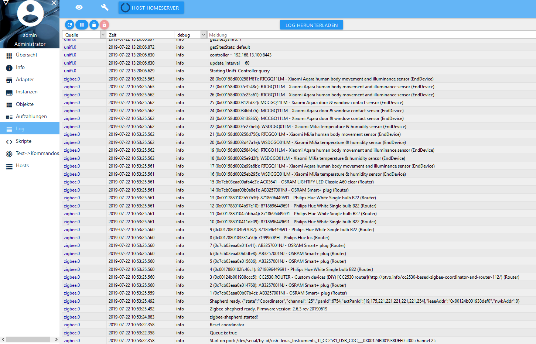
Task: Click timestamp '2019-07-22 13:20:06.872'
Action: [132, 47]
